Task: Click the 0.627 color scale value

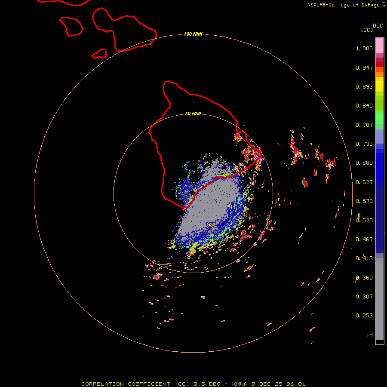Action: pos(364,182)
